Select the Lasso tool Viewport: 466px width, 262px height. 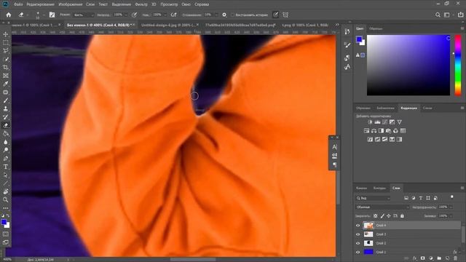(x=6, y=51)
